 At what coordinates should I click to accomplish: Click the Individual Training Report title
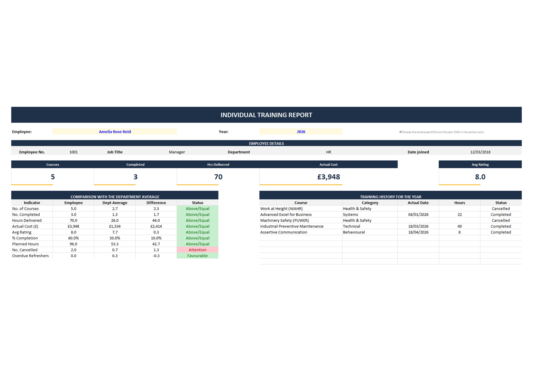coord(266,115)
